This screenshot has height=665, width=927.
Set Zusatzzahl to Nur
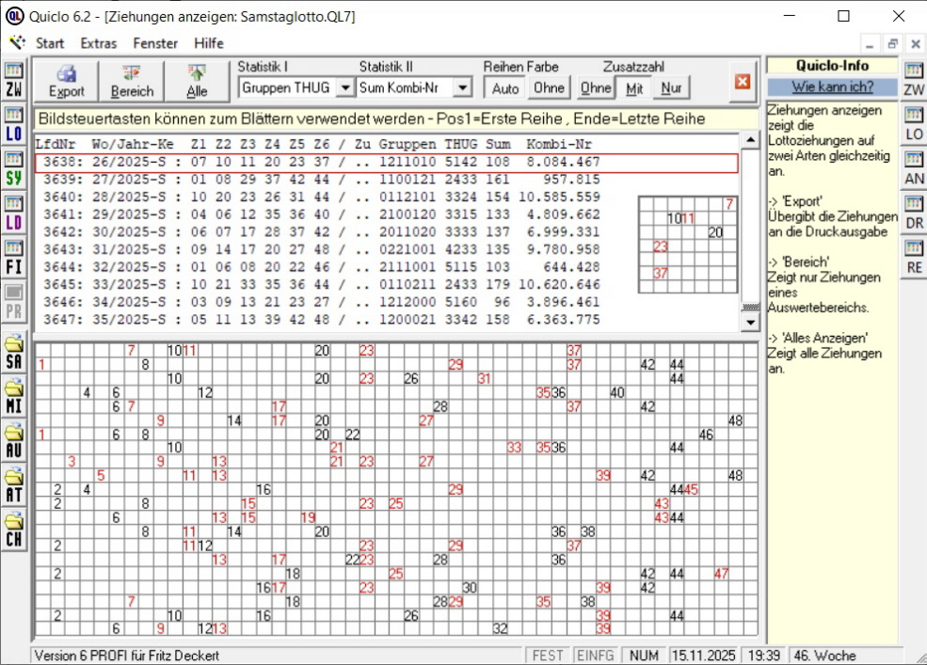(671, 88)
